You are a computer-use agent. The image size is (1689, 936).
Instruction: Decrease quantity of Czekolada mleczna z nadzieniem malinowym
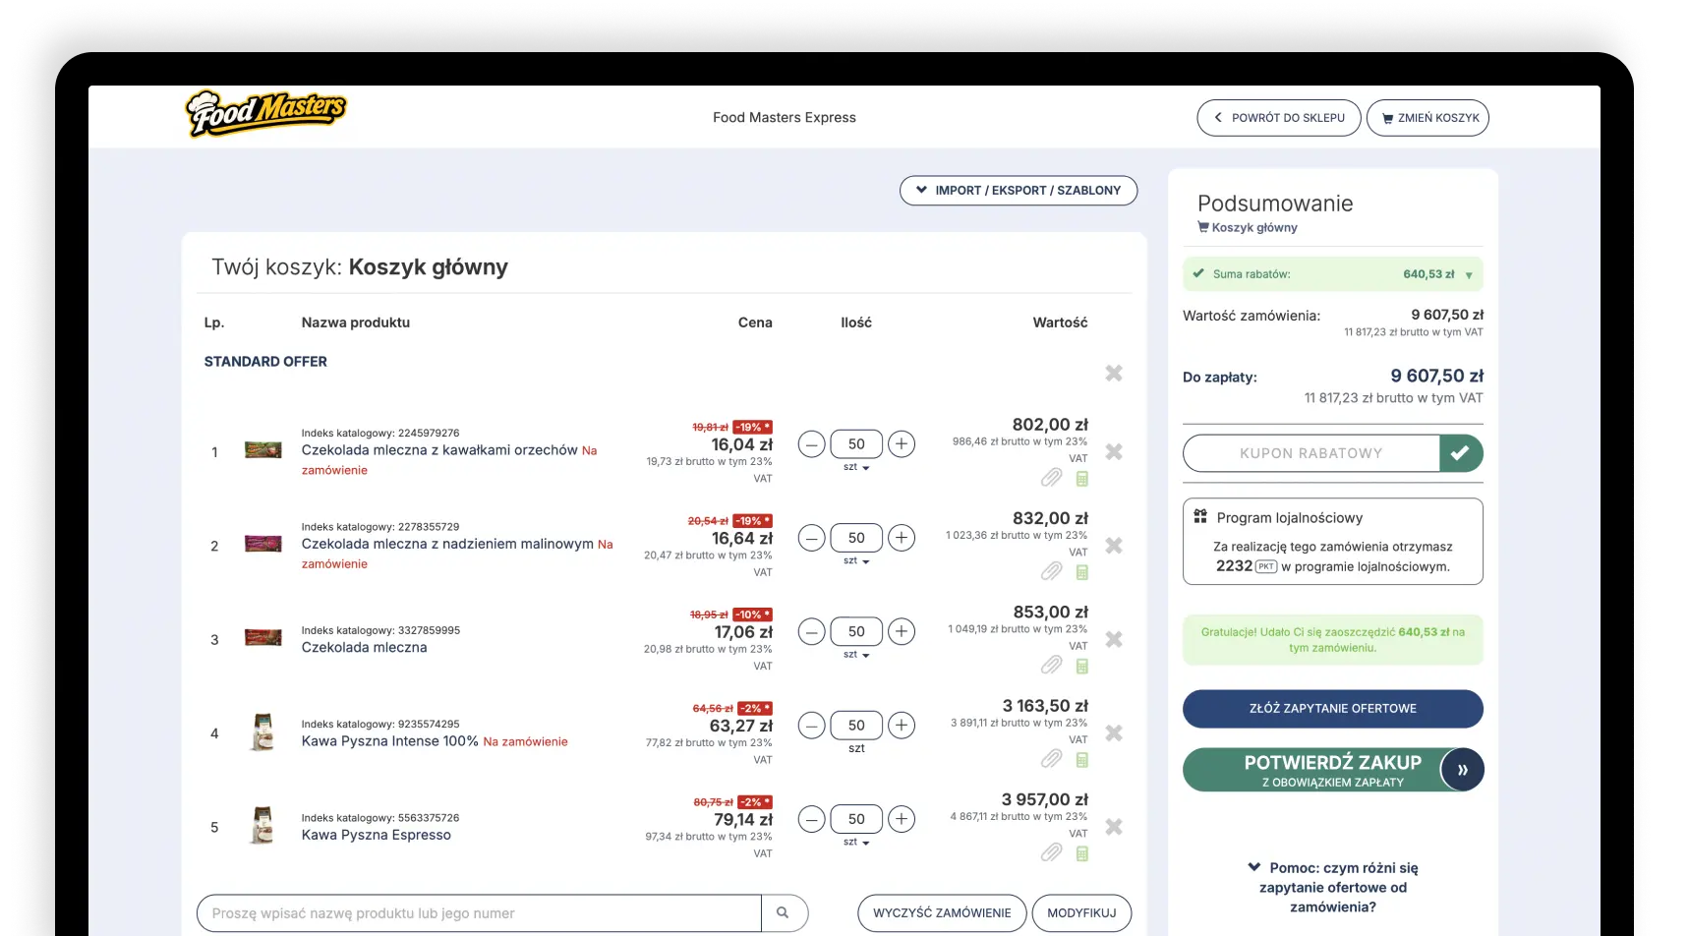pos(811,538)
